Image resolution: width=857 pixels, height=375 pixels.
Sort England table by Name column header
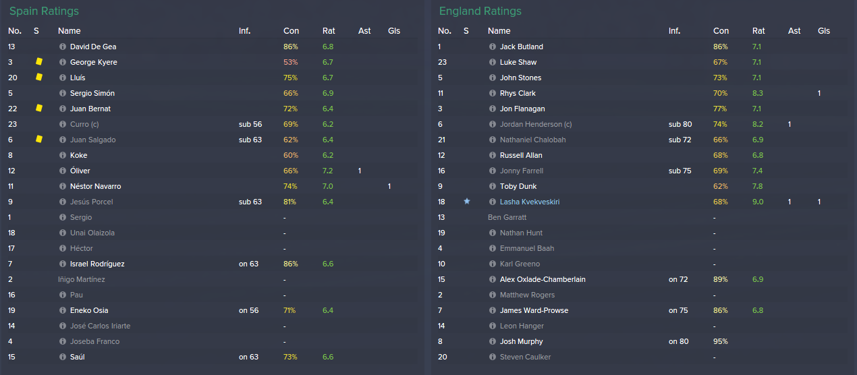coord(499,31)
